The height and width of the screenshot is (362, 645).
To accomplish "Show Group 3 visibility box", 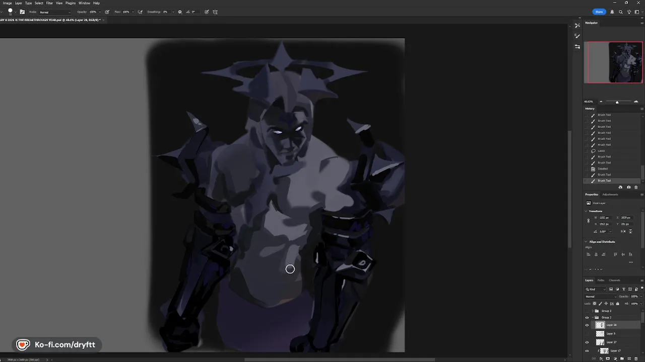I will pyautogui.click(x=587, y=311).
